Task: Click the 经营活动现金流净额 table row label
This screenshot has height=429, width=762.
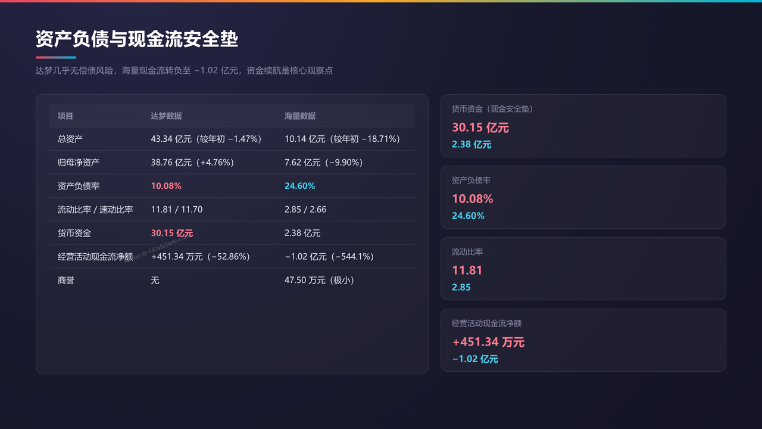Action: (95, 257)
